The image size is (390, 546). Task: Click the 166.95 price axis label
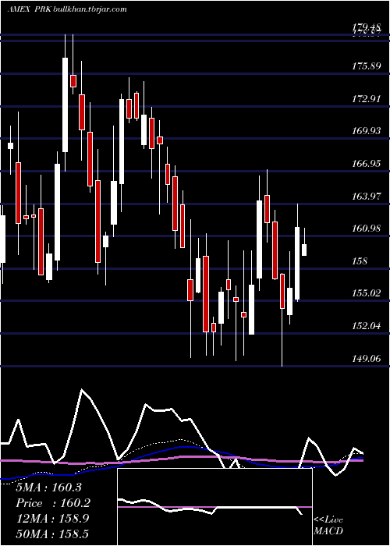tap(367, 164)
